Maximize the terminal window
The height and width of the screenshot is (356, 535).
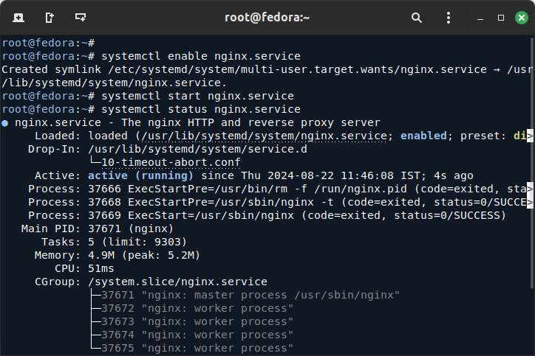point(501,18)
